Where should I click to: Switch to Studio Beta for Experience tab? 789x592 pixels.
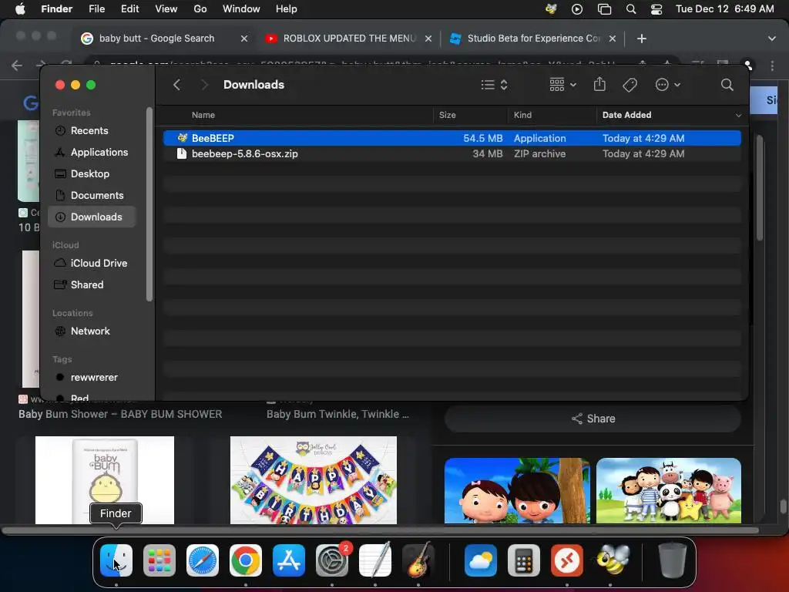tap(533, 39)
